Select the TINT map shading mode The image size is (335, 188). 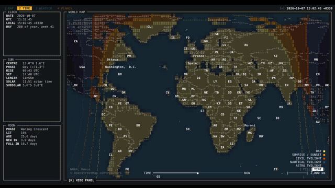pos(318,169)
